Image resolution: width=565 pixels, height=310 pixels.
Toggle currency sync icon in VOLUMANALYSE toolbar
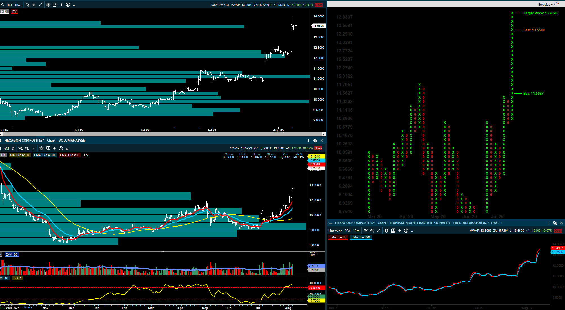click(61, 148)
